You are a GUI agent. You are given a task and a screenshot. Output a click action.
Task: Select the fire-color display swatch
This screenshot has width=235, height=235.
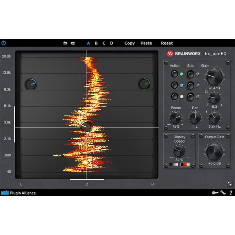click(x=185, y=164)
